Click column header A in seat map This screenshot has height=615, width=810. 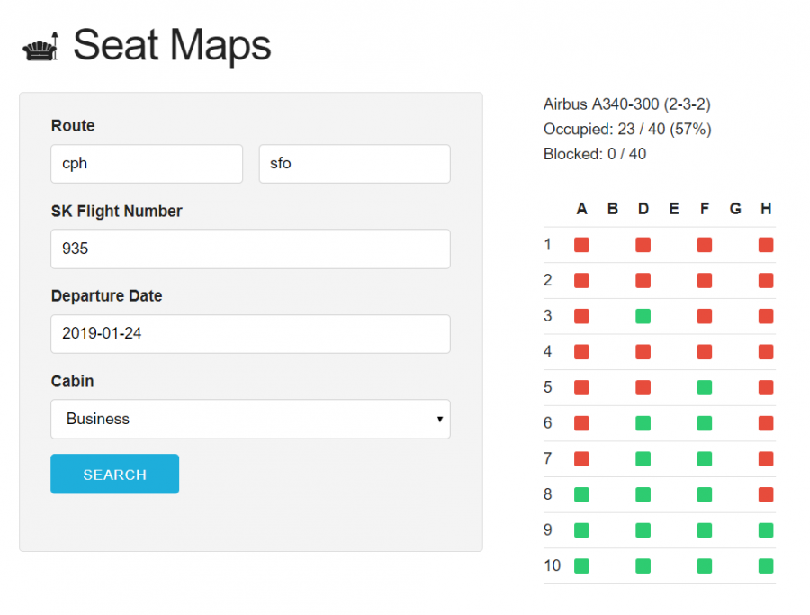[x=581, y=209]
